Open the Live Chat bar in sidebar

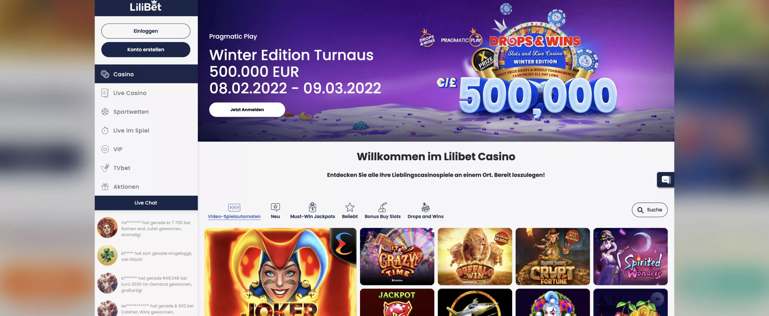[x=146, y=203]
